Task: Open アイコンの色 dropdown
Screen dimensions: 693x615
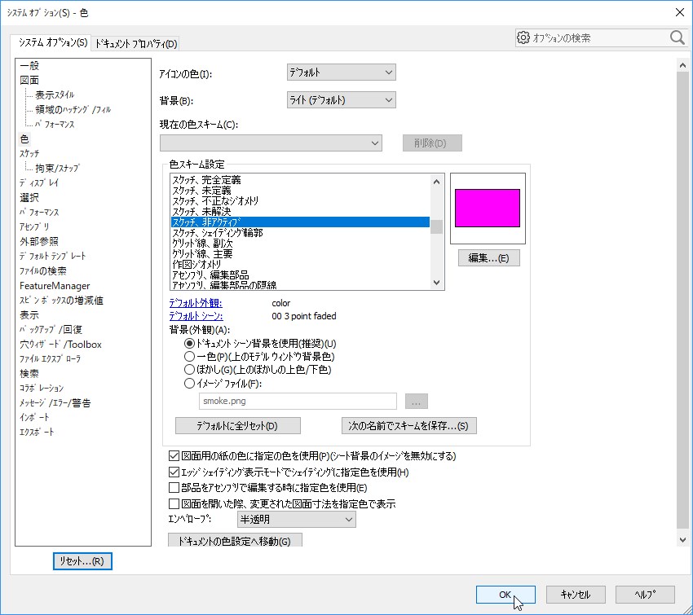Action: pos(341,73)
